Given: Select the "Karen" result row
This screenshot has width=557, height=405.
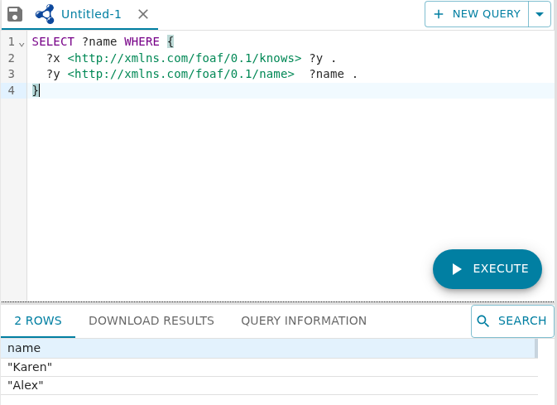Looking at the screenshot, I should 269,367.
